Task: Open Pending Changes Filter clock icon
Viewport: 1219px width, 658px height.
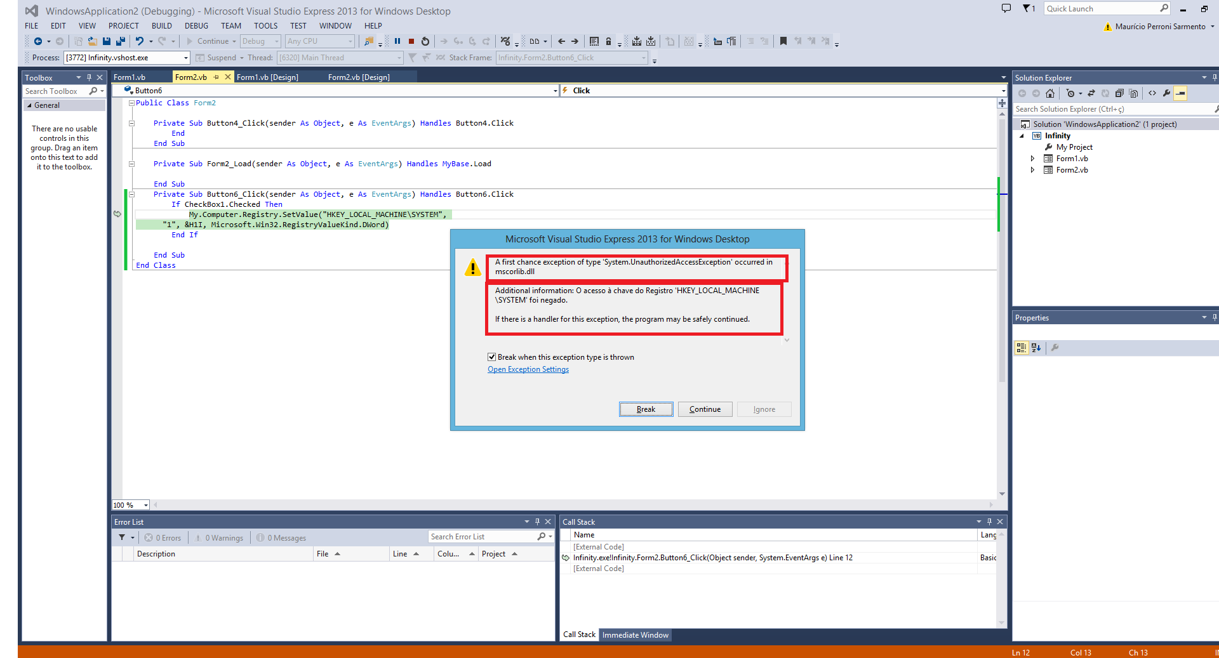Action: (x=1070, y=93)
